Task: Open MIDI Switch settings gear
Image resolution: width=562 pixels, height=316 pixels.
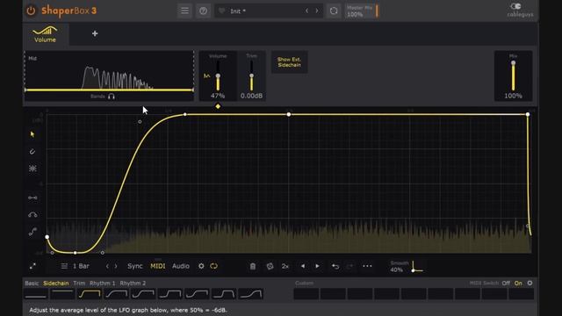Action: click(x=530, y=283)
